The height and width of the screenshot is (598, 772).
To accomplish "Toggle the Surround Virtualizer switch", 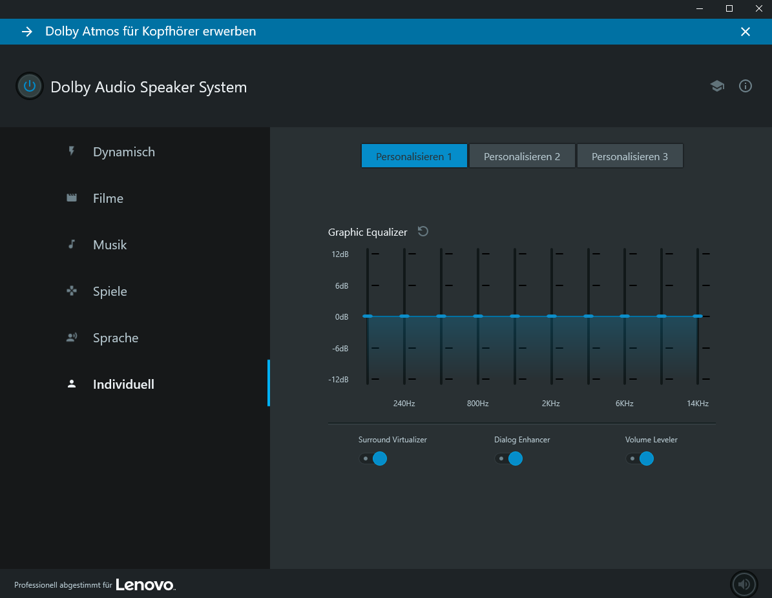I will click(373, 459).
